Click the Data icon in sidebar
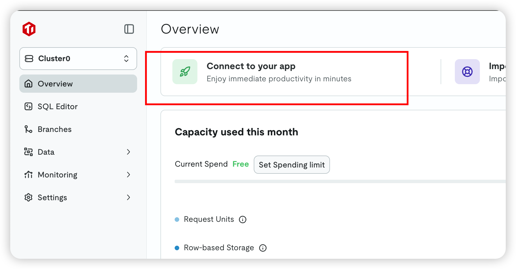Screen dimensions: 516x269 [x=28, y=152]
